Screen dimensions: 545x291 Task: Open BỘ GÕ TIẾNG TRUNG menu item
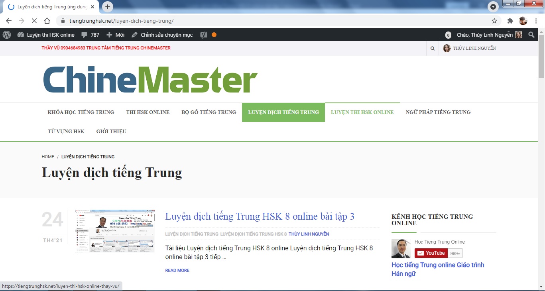click(209, 112)
